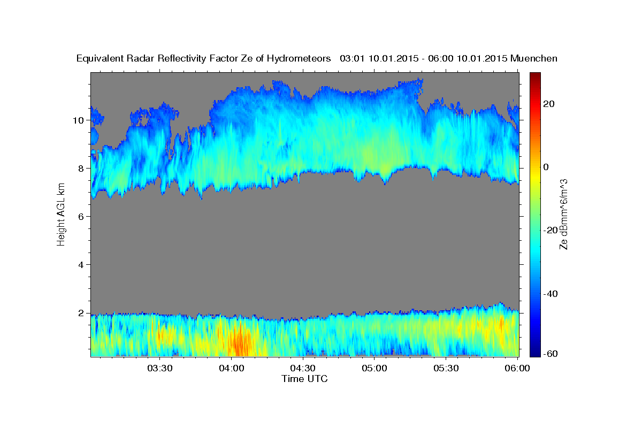Select the 'Height AGL km' axis label
This screenshot has height=428, width=642.
[x=61, y=215]
